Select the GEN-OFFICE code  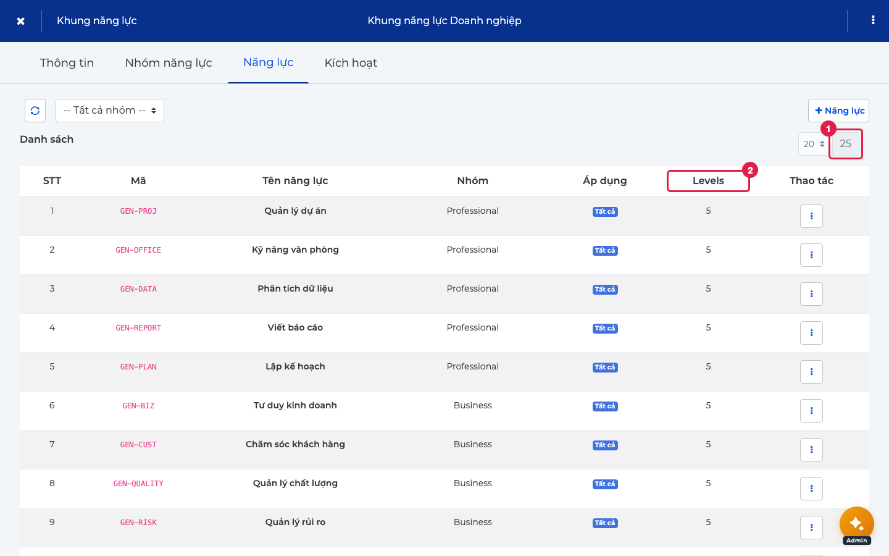pyautogui.click(x=138, y=250)
